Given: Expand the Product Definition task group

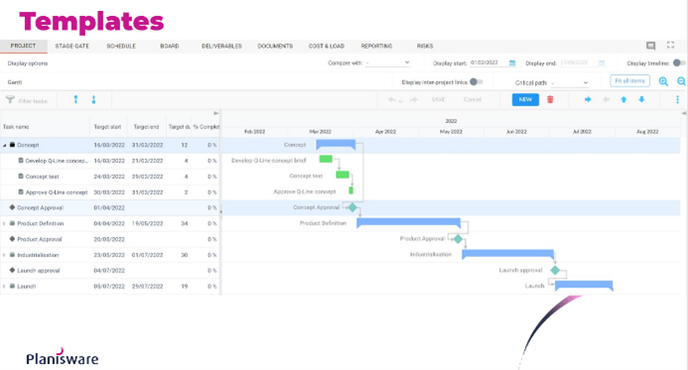Looking at the screenshot, I should point(4,223).
